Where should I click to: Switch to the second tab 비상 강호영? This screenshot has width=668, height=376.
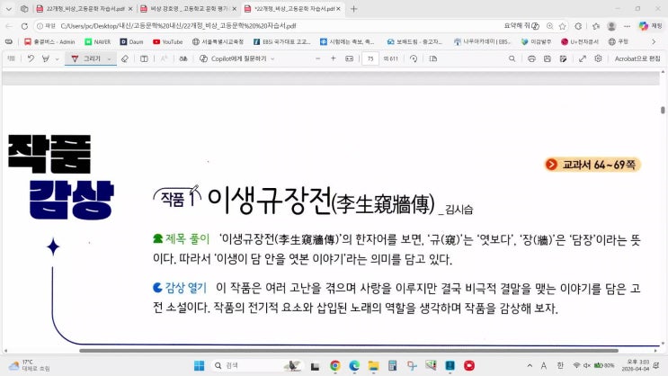tap(184, 8)
